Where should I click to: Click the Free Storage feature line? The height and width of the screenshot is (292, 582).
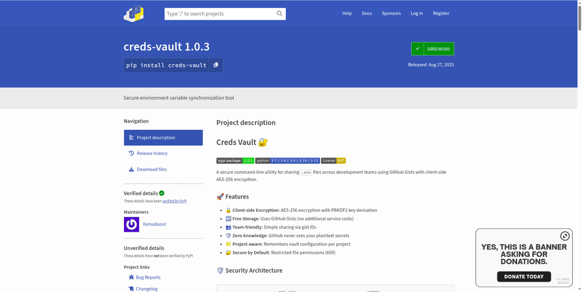pyautogui.click(x=289, y=219)
